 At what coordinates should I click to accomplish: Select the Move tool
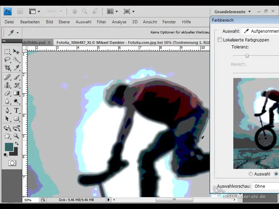point(16,52)
